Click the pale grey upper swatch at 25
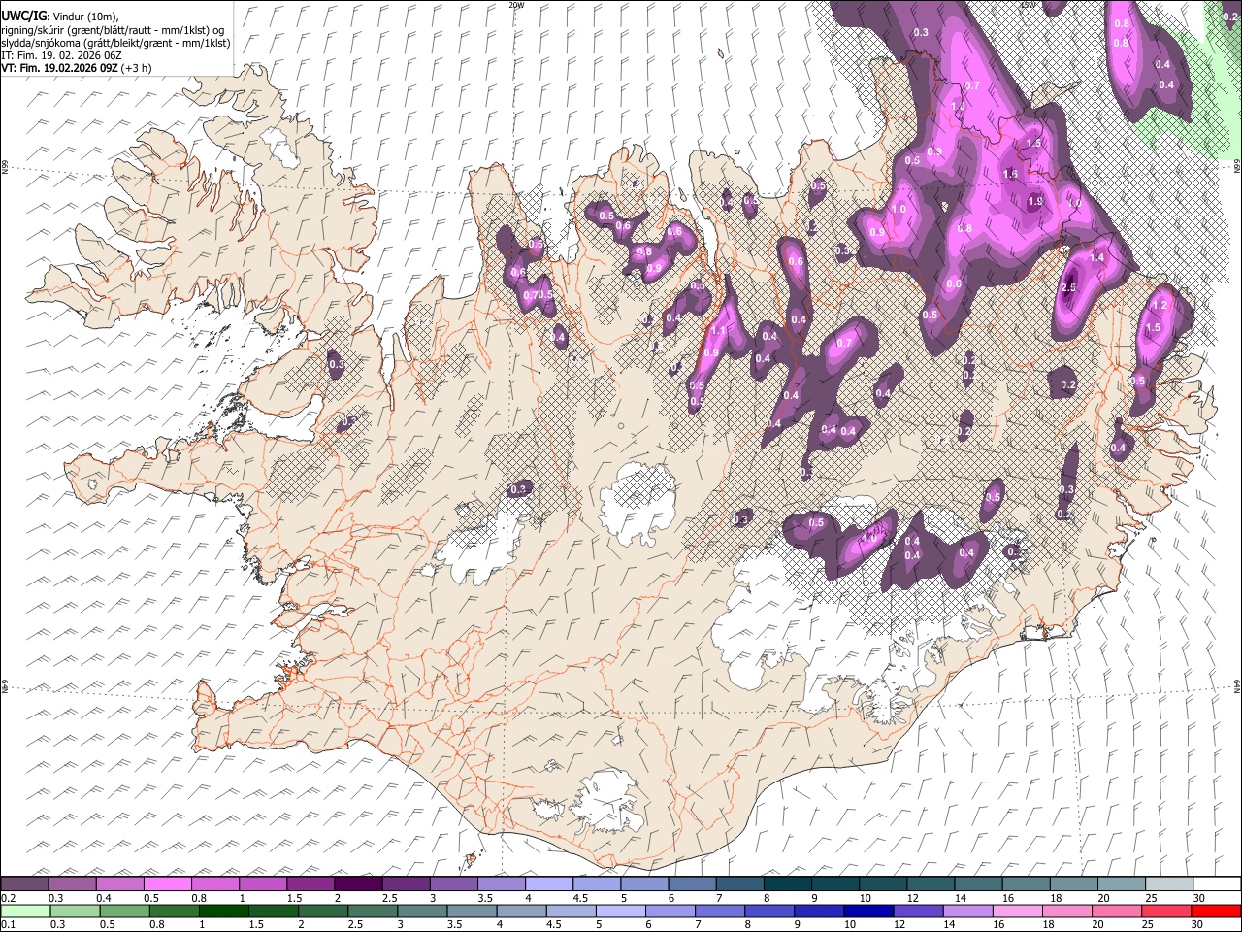 tap(1168, 884)
